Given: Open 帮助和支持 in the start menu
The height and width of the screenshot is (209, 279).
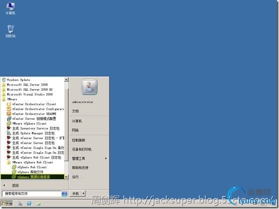Looking at the screenshot, I should 80,168.
